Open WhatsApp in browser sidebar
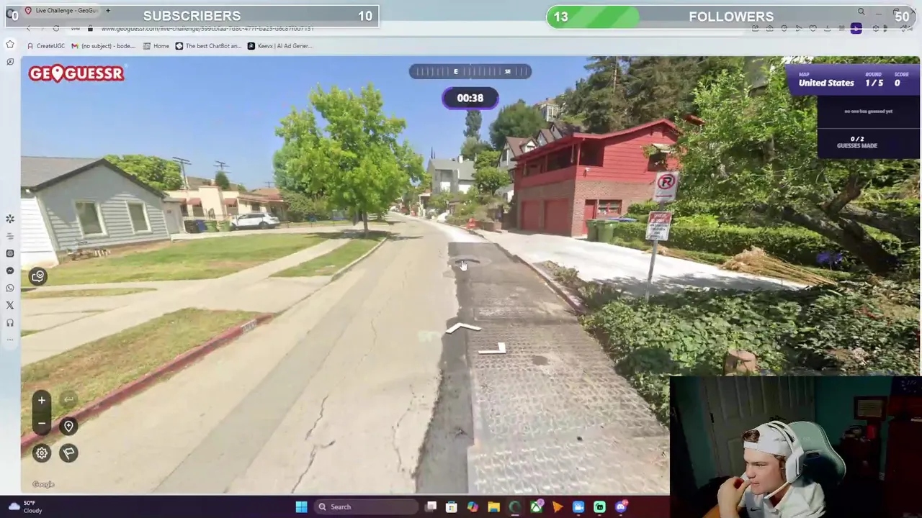The image size is (922, 518). pyautogui.click(x=10, y=288)
